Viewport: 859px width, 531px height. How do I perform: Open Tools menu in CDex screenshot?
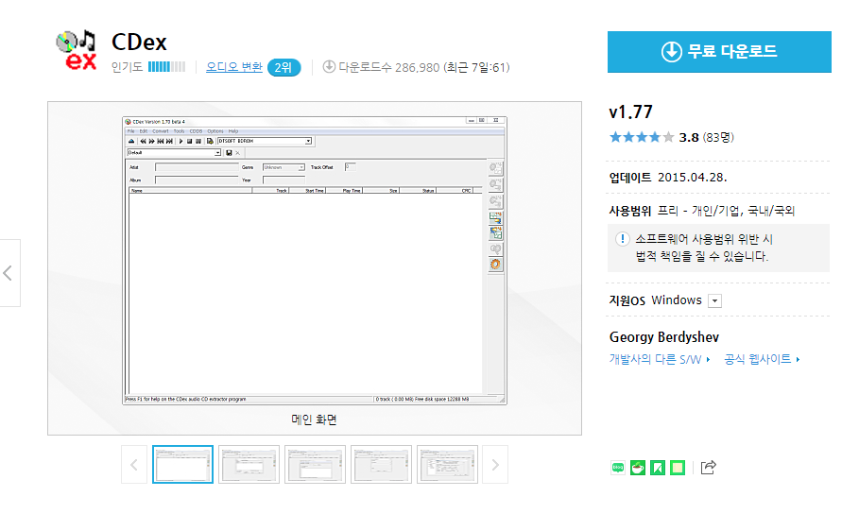180,131
